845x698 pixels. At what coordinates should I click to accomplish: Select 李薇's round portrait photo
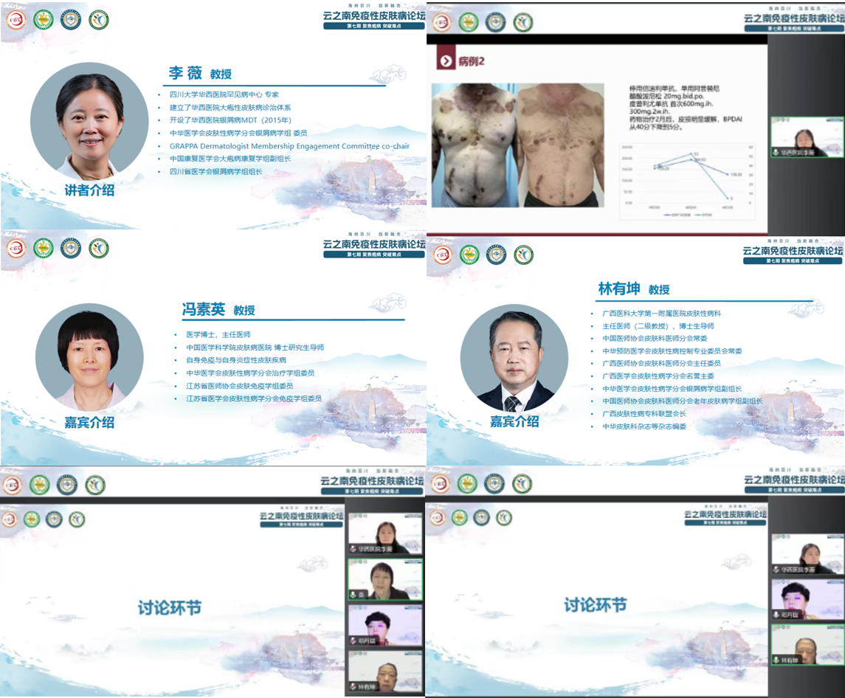coord(89,122)
